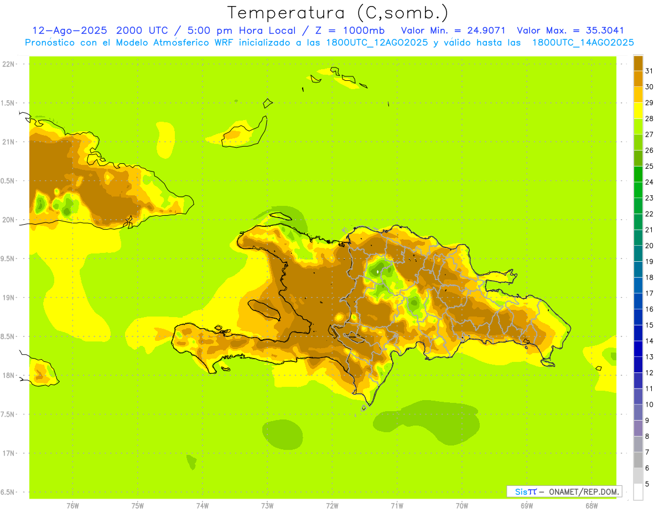
Task: Select the dark blue colorbar segment between 12 and 13
Action: click(638, 365)
